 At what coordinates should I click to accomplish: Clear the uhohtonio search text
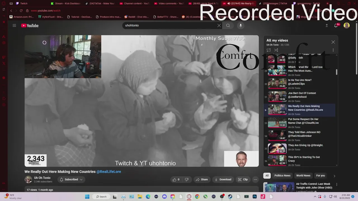(x=219, y=25)
